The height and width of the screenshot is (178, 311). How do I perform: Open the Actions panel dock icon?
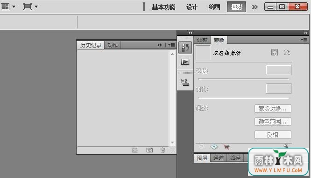point(185,62)
